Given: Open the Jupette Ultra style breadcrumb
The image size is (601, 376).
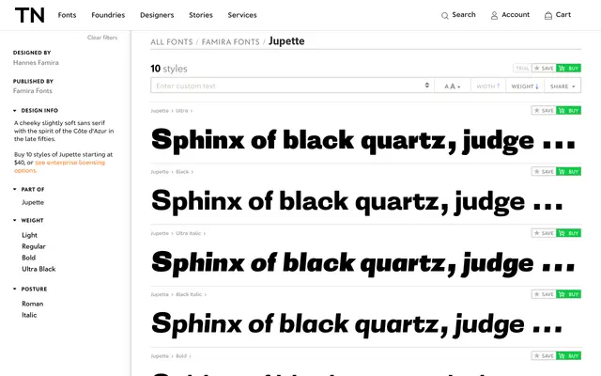Looking at the screenshot, I should pos(182,111).
